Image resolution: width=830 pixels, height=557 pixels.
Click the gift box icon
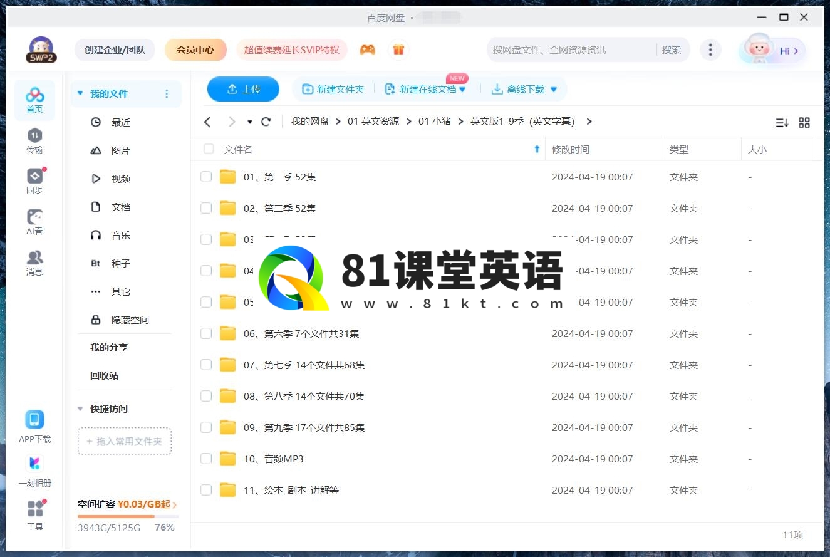click(398, 49)
